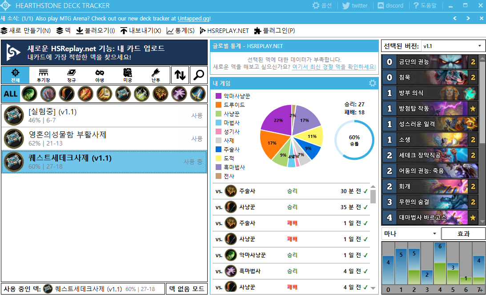Image resolution: width=486 pixels, height=295 pixels.
Task: Select the vs. 사냥꾼 game from 35 분 전
Action: click(x=291, y=207)
